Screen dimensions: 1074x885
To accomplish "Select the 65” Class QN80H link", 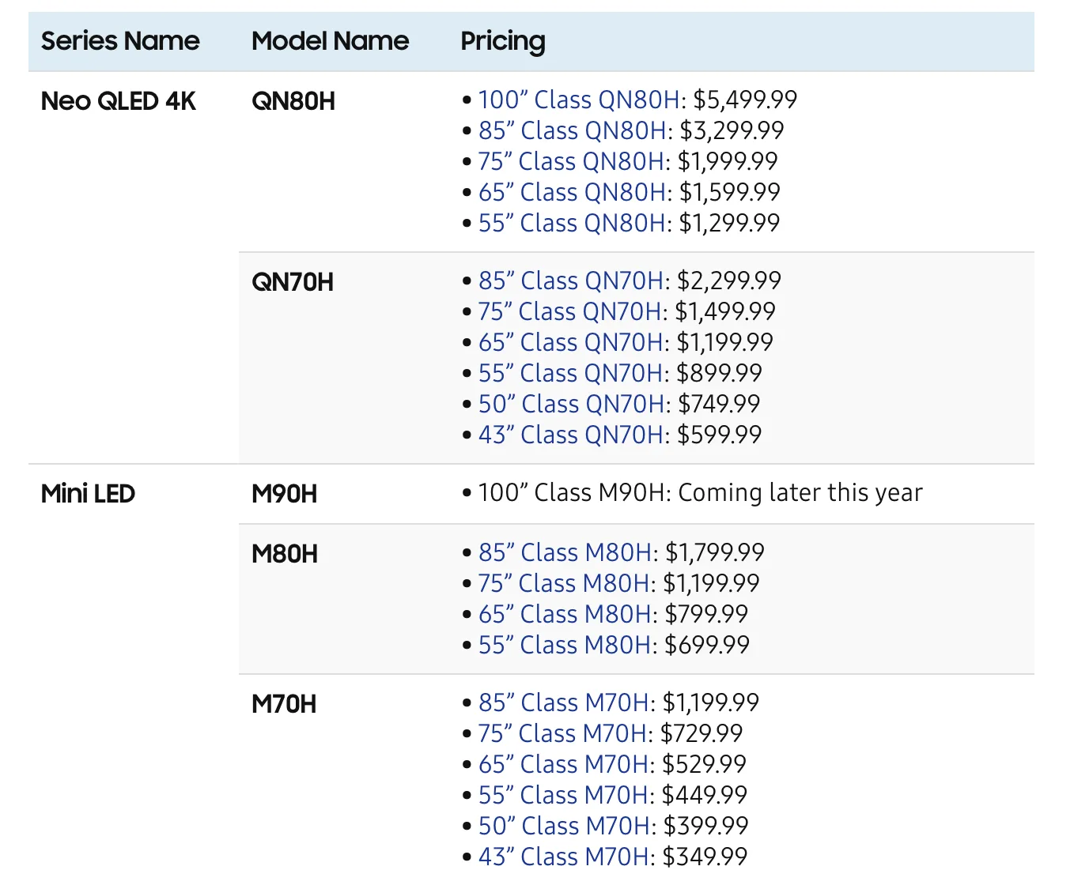I will (x=573, y=193).
